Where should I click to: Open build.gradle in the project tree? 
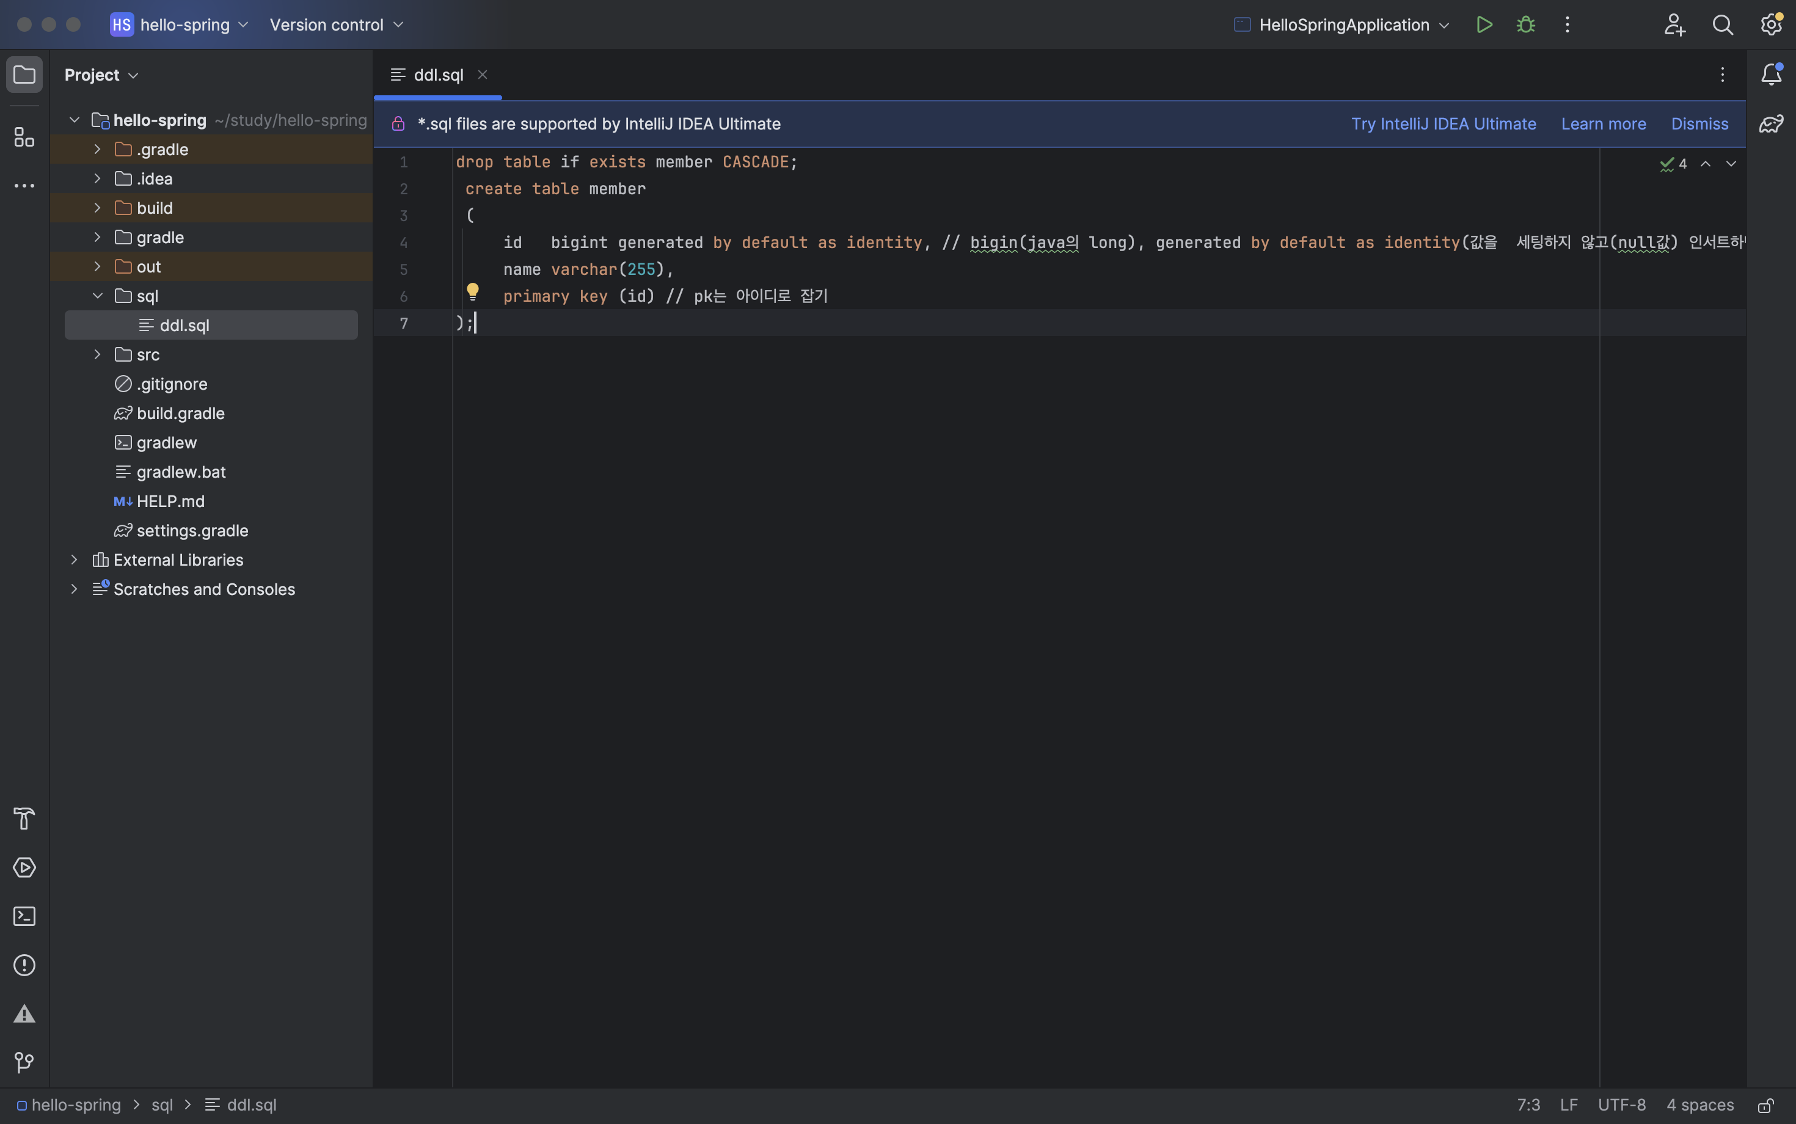180,414
